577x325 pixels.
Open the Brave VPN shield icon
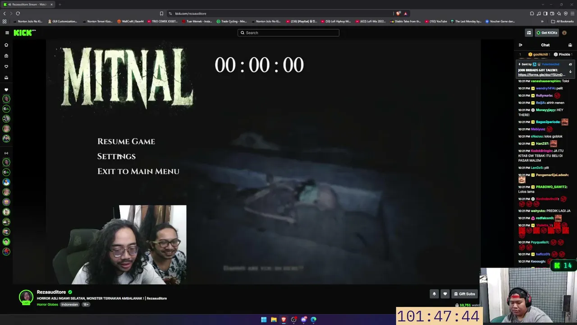[566, 14]
